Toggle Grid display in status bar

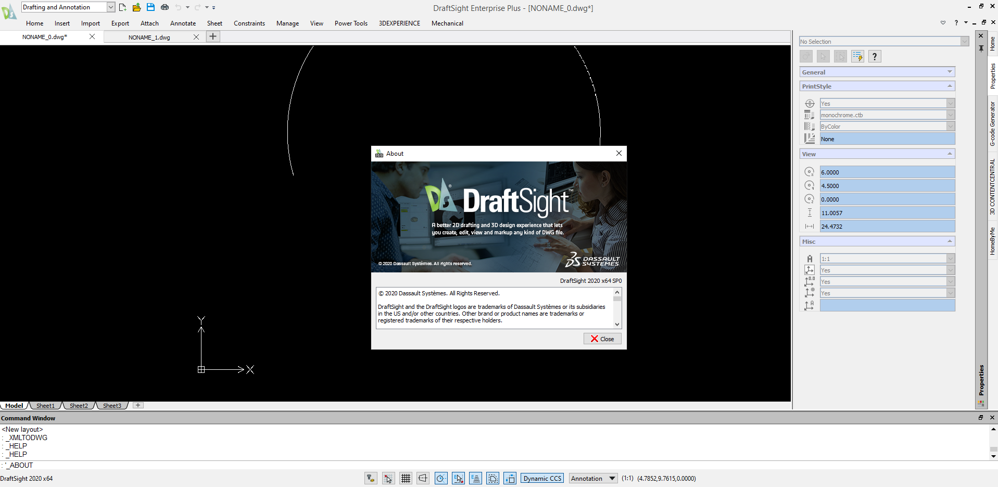pyautogui.click(x=406, y=478)
